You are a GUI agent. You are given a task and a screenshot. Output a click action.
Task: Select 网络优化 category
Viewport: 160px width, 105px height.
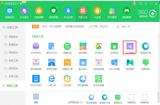point(11,53)
